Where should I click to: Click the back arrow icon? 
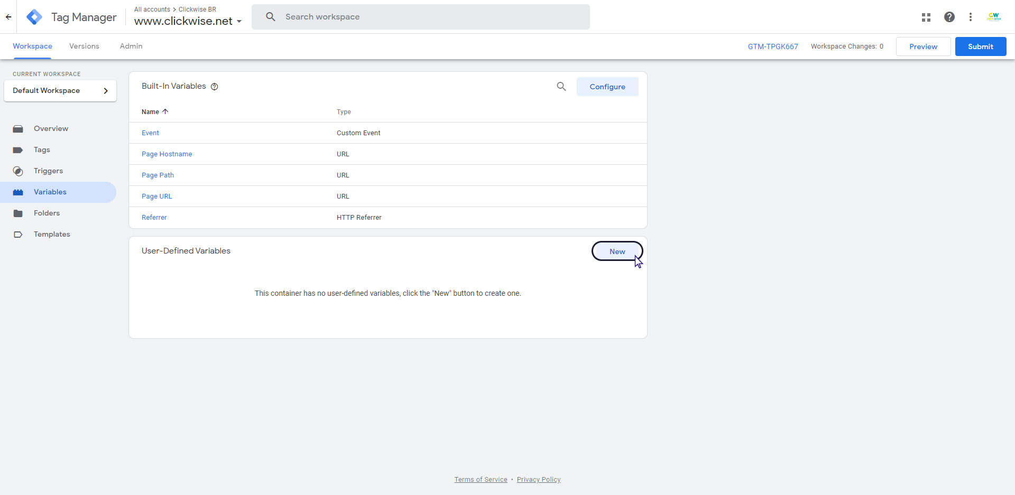click(8, 17)
